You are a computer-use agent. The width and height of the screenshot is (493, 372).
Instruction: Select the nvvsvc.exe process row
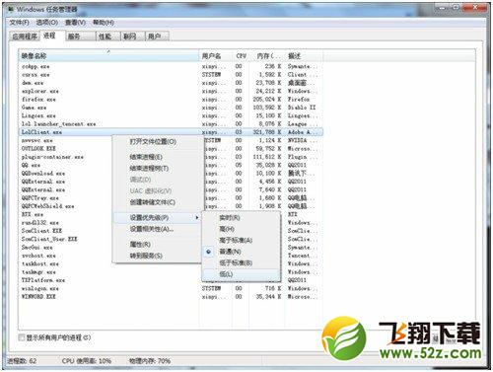coord(66,140)
